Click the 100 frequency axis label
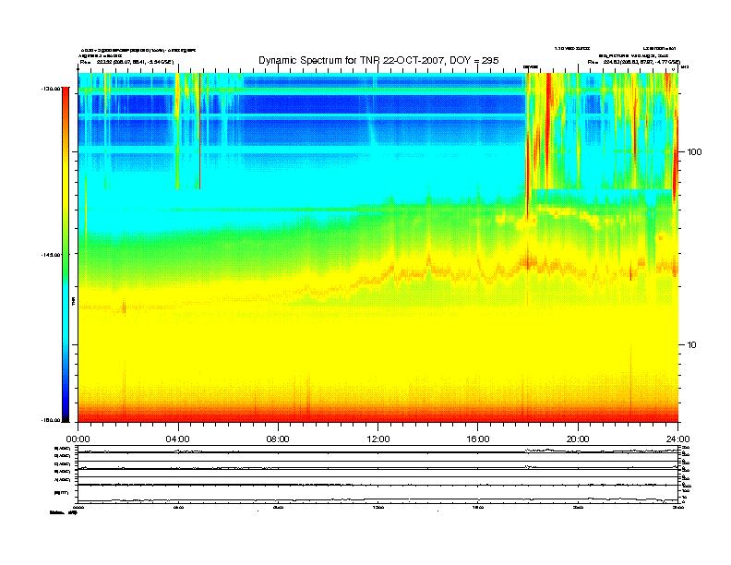The height and width of the screenshot is (565, 731). 694,152
